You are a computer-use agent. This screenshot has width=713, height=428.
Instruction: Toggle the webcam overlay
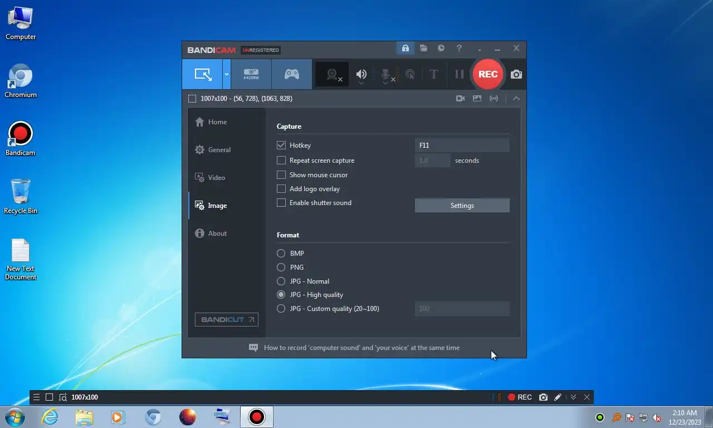pos(333,74)
